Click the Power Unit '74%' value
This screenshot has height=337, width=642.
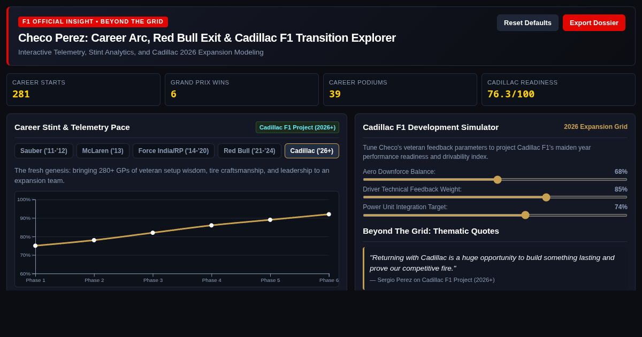coord(621,207)
